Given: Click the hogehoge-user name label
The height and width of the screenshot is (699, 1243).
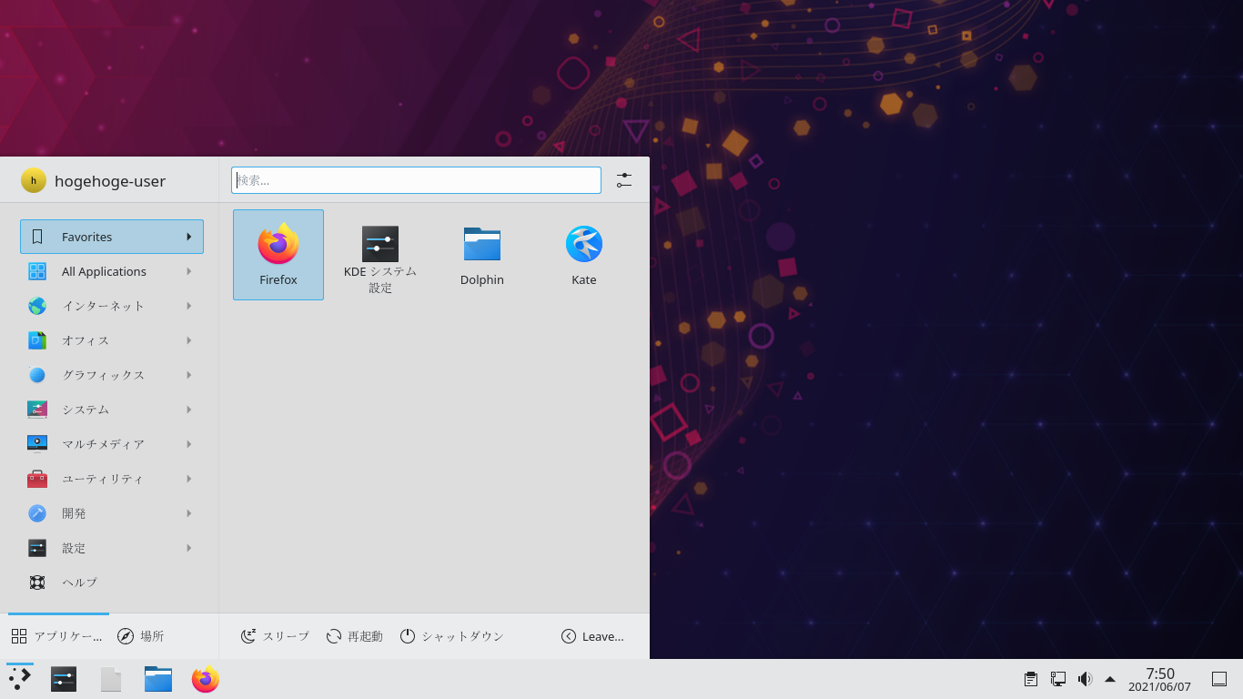Looking at the screenshot, I should (x=110, y=181).
